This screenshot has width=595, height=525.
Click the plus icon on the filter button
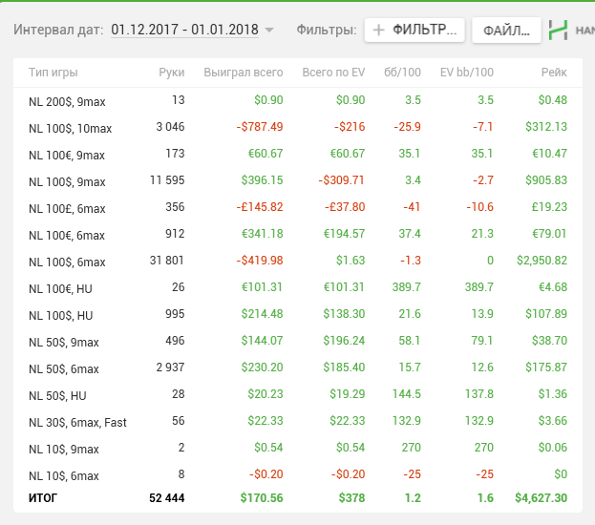[x=379, y=31]
